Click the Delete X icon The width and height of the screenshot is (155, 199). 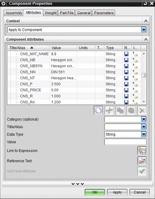point(142,110)
